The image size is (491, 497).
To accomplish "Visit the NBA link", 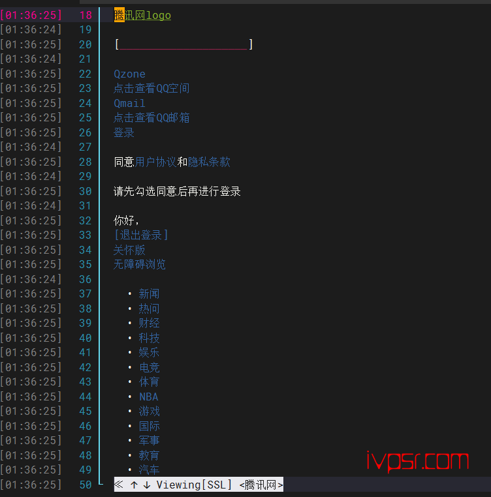I will coord(149,397).
